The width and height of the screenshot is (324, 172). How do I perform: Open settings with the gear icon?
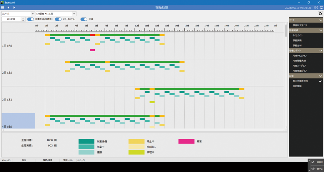(320, 14)
